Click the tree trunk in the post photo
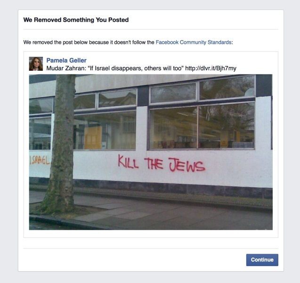This screenshot has height=283, width=300. [62, 142]
